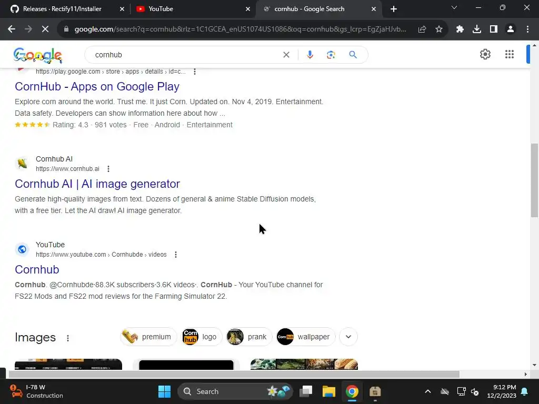Viewport: 539px width, 404px height.
Task: Open more options for Google Play result
Action: pyautogui.click(x=195, y=72)
